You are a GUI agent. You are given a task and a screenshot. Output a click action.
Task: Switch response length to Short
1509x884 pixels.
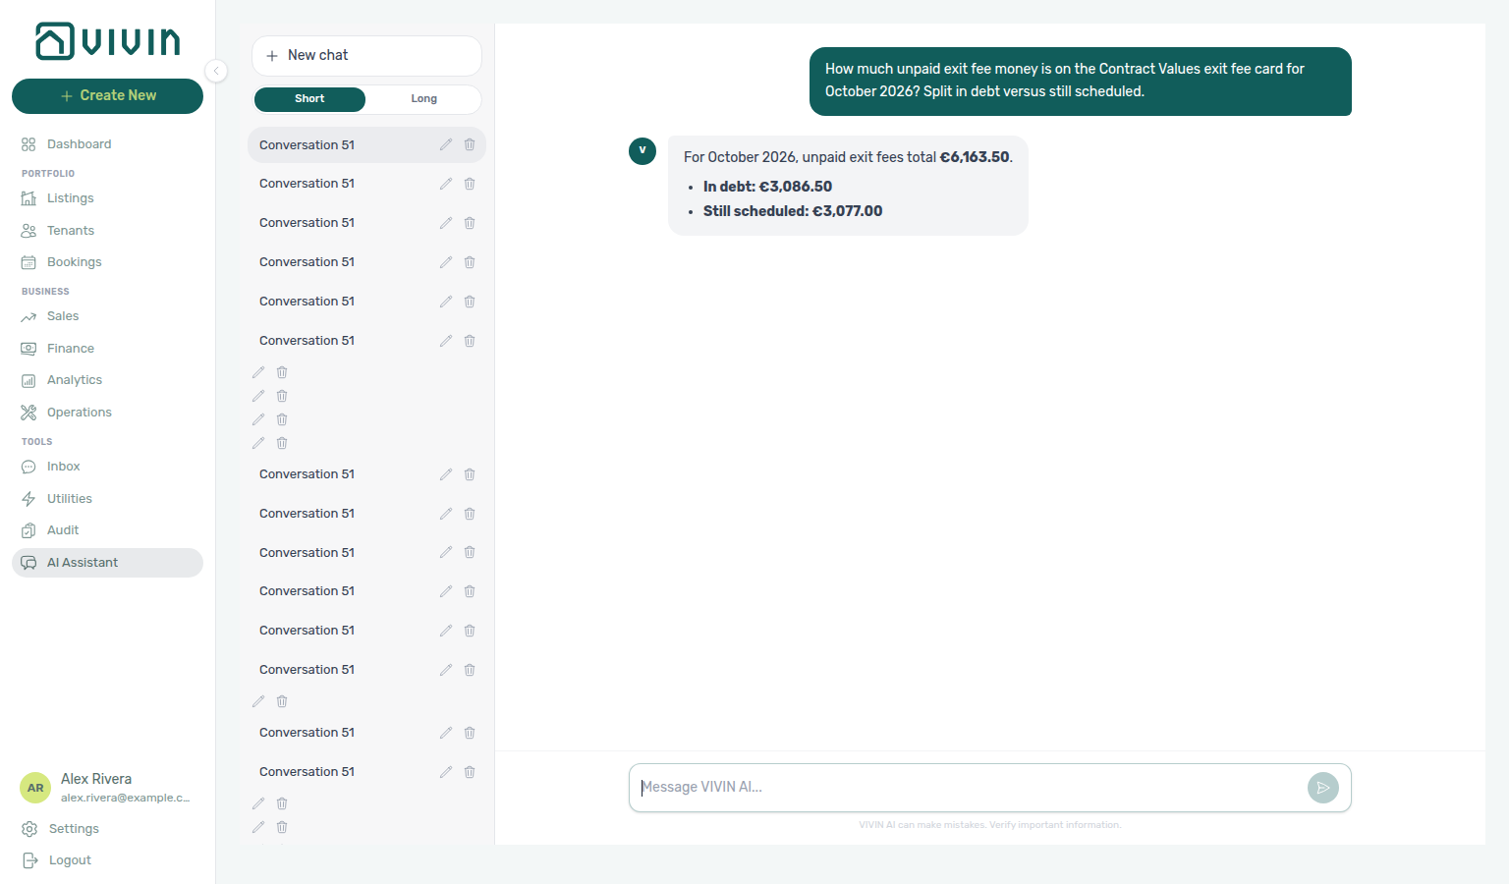point(309,99)
